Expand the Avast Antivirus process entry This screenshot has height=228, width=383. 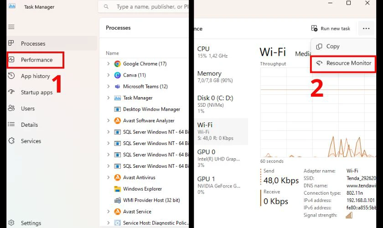pos(108,177)
